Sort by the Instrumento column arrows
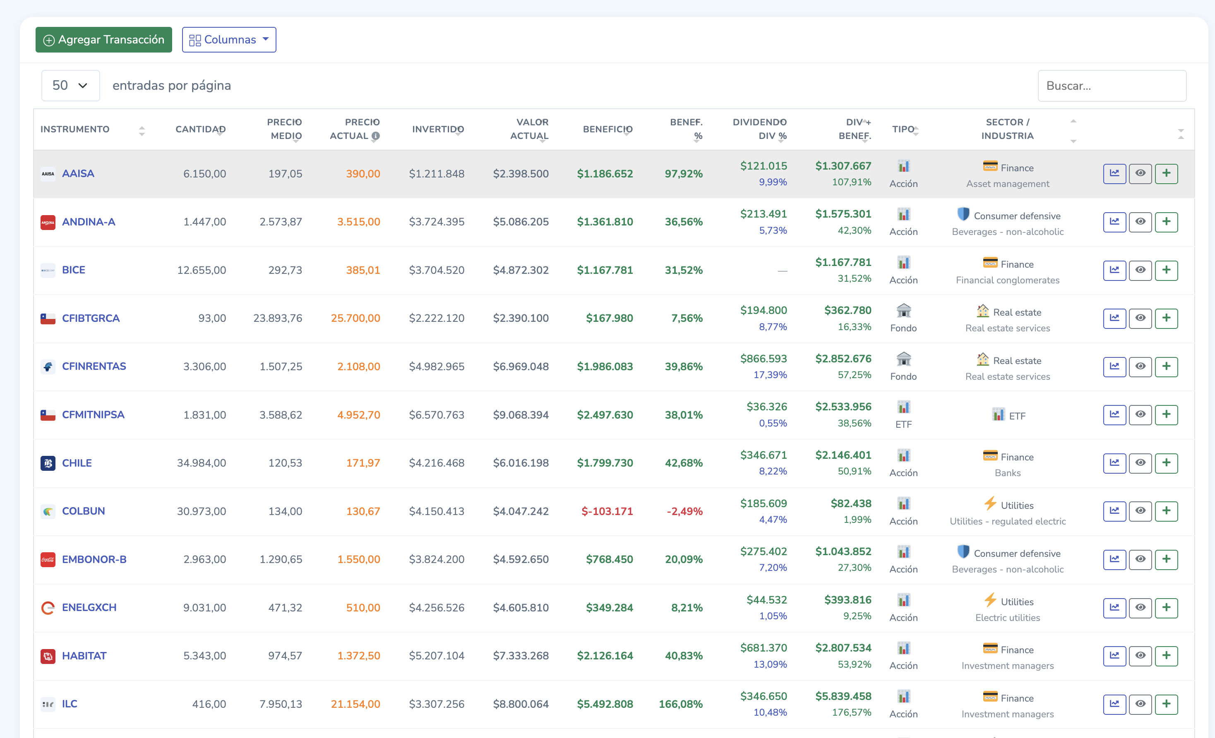Viewport: 1215px width, 738px height. click(142, 131)
